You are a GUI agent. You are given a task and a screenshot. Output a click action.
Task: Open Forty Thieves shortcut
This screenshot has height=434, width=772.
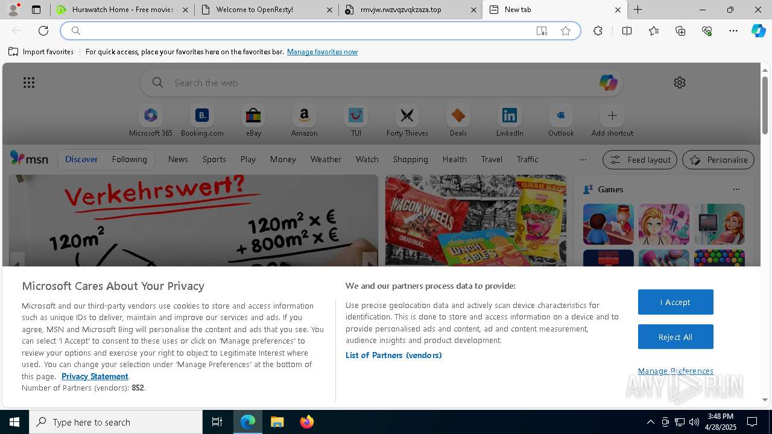407,121
